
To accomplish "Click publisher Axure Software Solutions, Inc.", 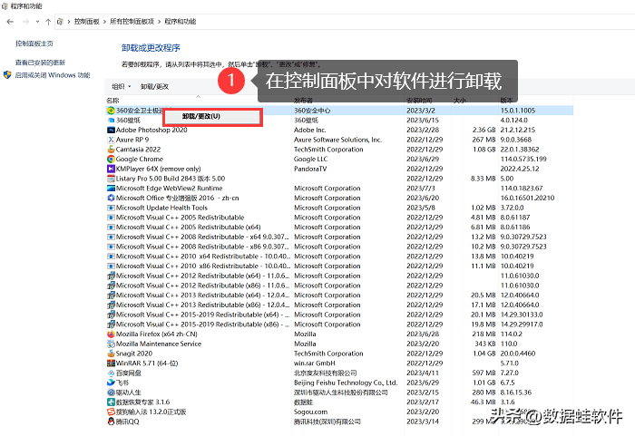I will tap(337, 140).
